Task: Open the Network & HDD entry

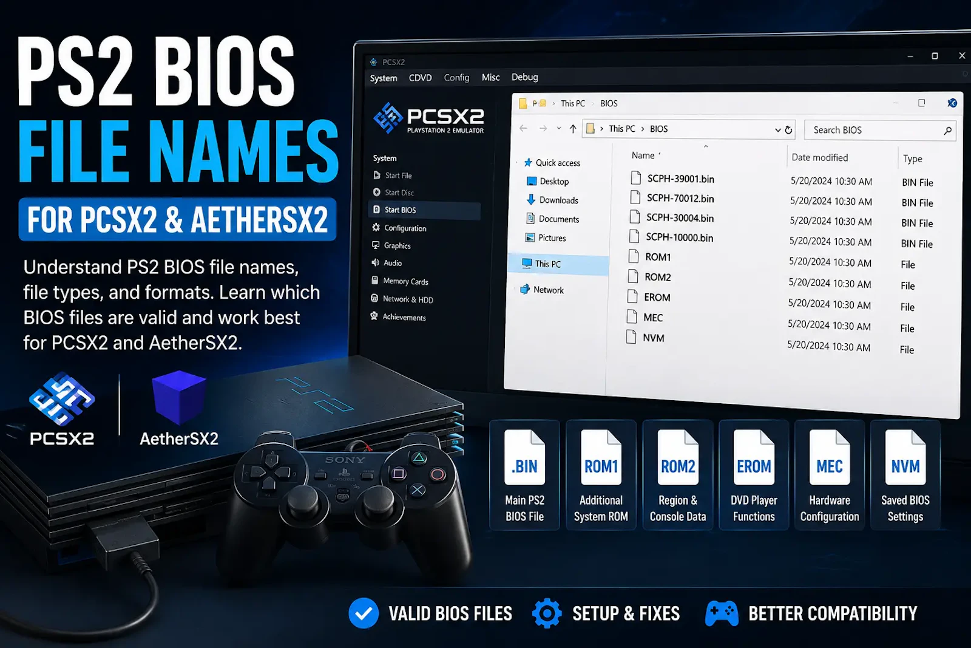Action: (402, 299)
